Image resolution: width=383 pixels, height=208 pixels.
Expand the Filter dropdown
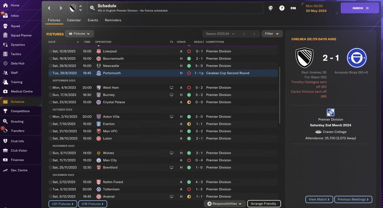click(272, 34)
